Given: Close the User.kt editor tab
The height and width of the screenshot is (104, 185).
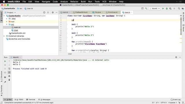Looking at the screenshot, I should (132, 12).
